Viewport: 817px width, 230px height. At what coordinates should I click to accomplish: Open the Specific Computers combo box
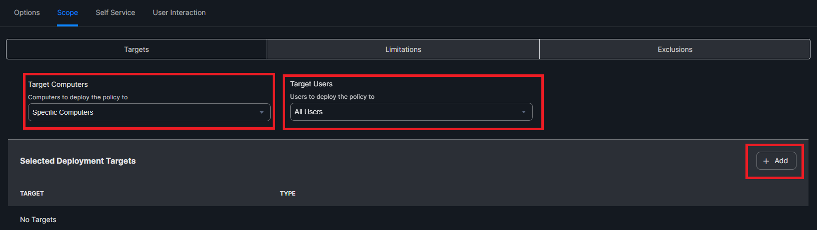pyautogui.click(x=149, y=112)
